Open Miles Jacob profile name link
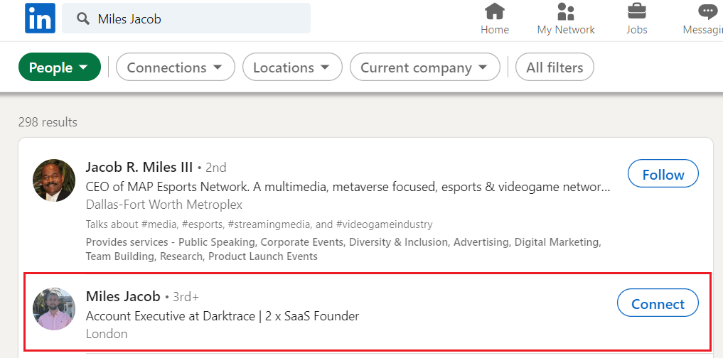This screenshot has width=723, height=358. click(123, 296)
